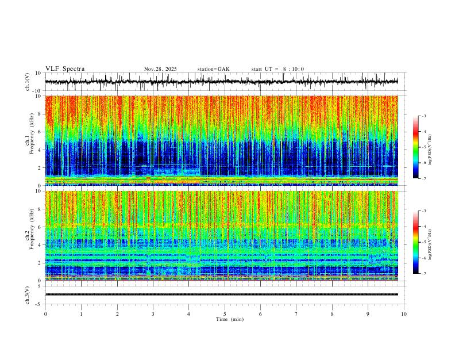Screen dimensions: 455x352
Task: Click the ch.1 'Frequency (kHz)' axis label
Action: [32, 134]
